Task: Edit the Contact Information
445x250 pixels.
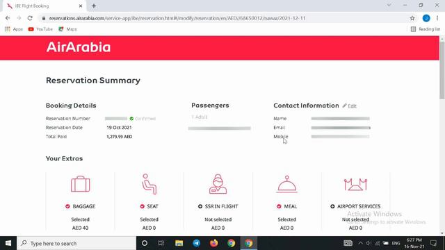Action: (349, 106)
